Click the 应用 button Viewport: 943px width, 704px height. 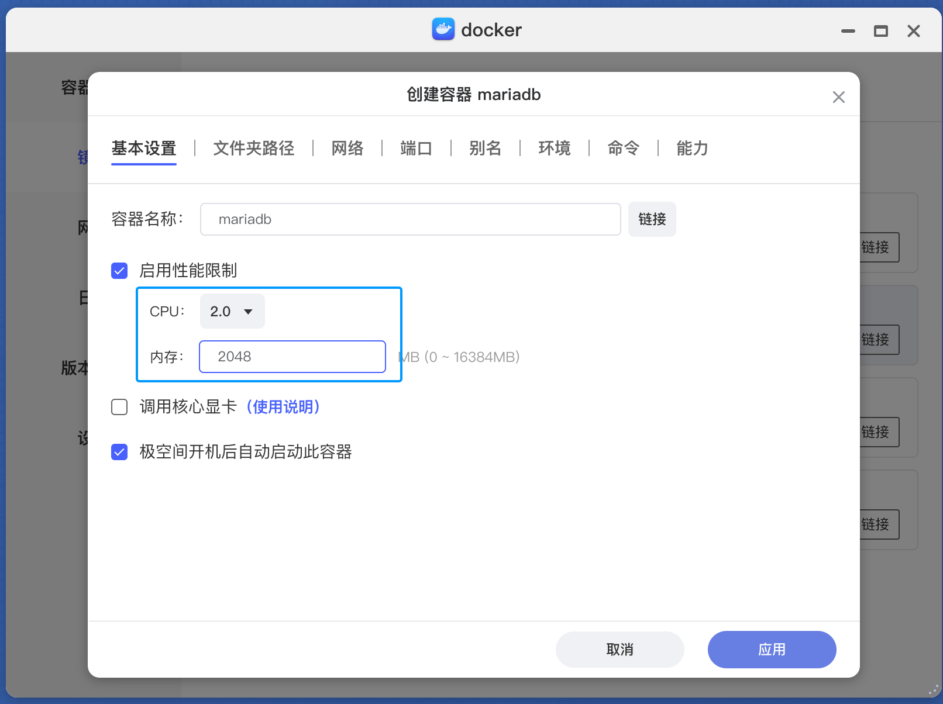click(772, 650)
